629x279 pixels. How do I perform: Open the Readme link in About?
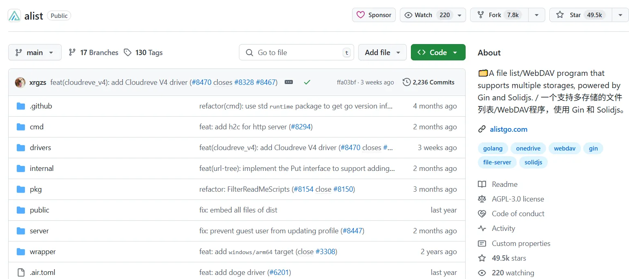click(504, 184)
